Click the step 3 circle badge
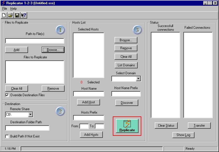Viewport: 219px width, 152px height. tap(137, 30)
